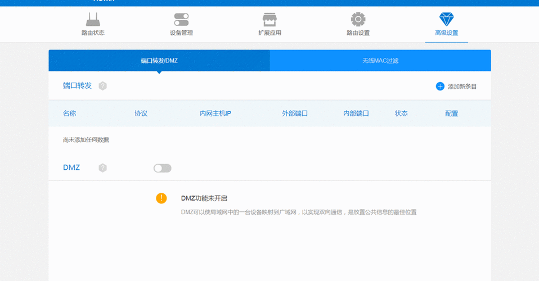Click the 外部端口 column header

coord(295,114)
